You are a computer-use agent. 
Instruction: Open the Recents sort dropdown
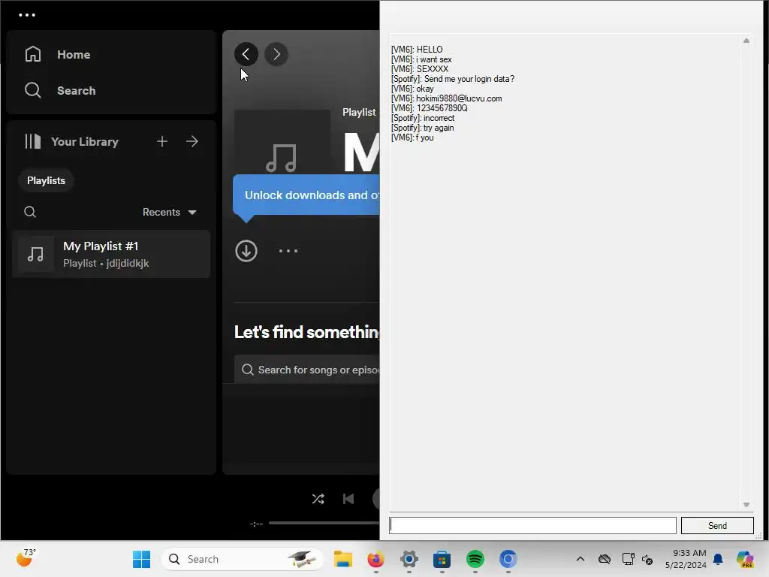point(169,212)
